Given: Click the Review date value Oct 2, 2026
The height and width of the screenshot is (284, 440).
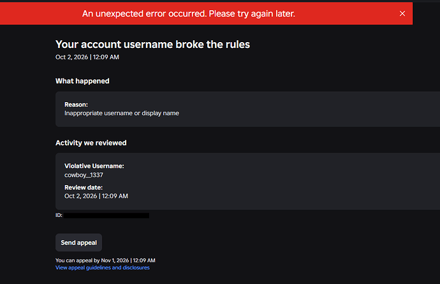Looking at the screenshot, I should (96, 196).
